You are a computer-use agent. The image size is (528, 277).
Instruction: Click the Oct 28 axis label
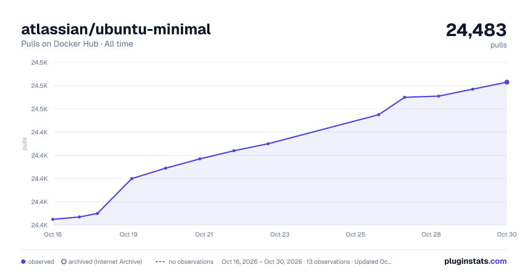tap(431, 234)
